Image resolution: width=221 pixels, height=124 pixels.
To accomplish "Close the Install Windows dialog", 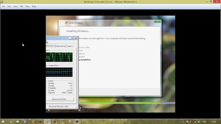I will pos(157,21).
